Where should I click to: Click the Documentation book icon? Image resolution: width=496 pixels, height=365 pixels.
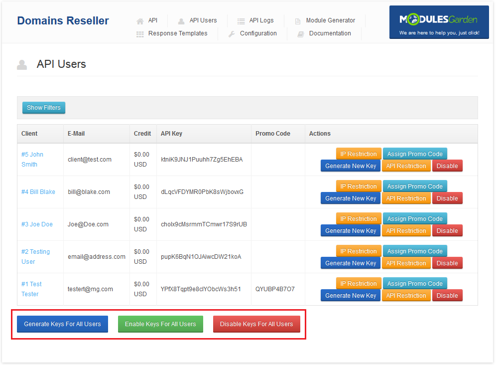300,34
